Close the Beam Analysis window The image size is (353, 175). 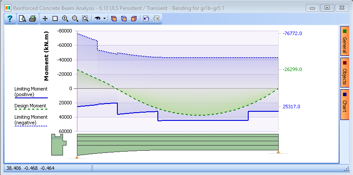pyautogui.click(x=342, y=8)
